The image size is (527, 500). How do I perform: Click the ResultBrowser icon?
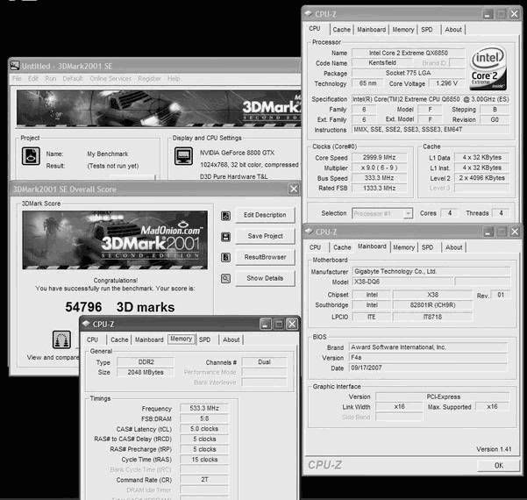tap(225, 258)
